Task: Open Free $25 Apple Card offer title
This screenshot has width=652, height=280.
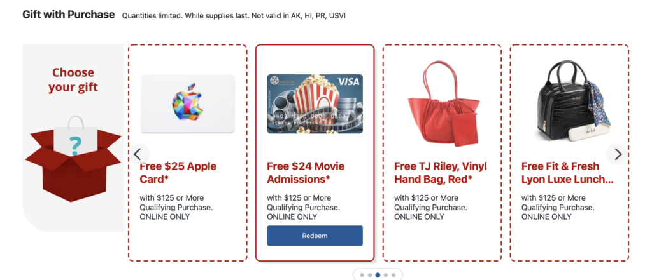Action: point(178,173)
